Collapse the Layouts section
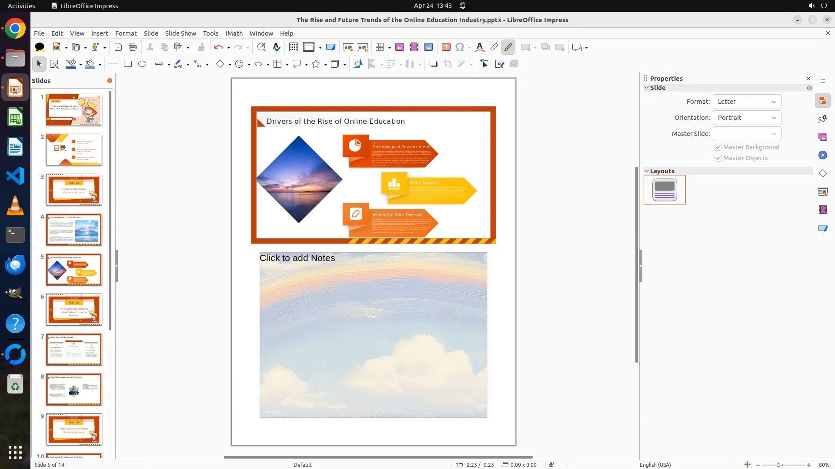 [x=647, y=171]
